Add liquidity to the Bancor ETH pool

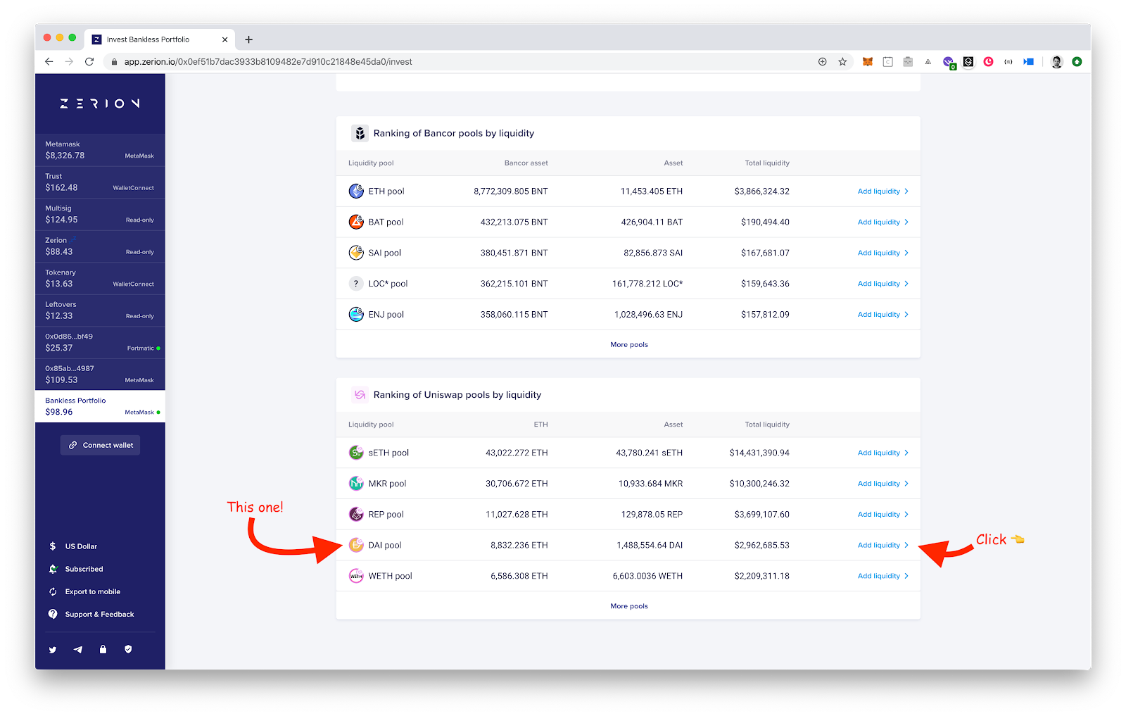point(883,191)
